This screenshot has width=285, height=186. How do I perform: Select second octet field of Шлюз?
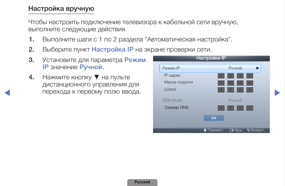click(230, 90)
